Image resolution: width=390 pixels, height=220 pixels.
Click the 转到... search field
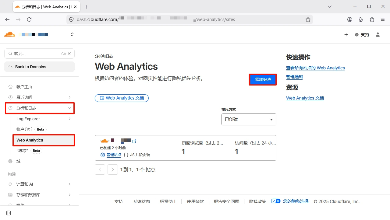(39, 54)
